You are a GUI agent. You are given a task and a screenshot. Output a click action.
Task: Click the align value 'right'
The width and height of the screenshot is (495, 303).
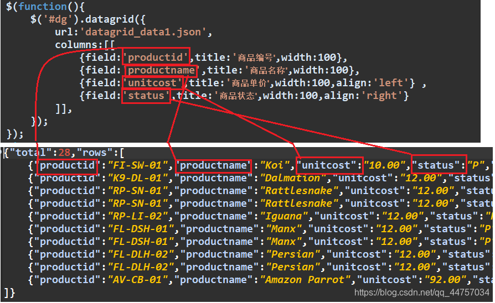point(381,96)
